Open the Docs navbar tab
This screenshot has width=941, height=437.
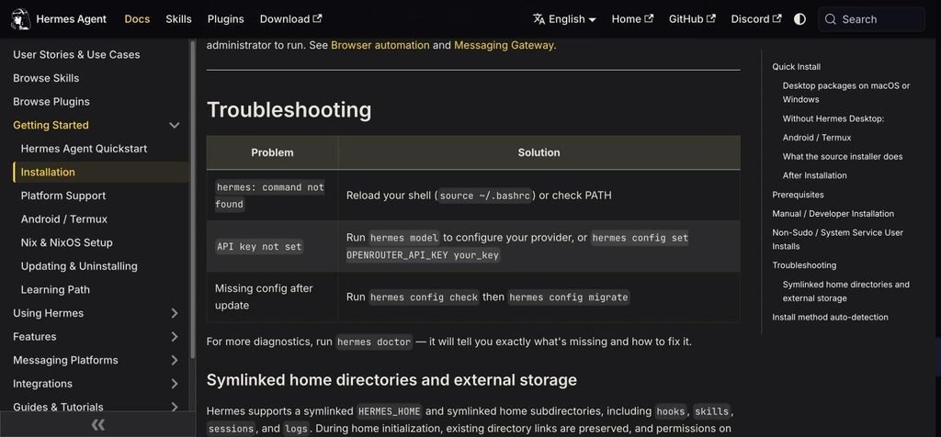[x=137, y=19]
